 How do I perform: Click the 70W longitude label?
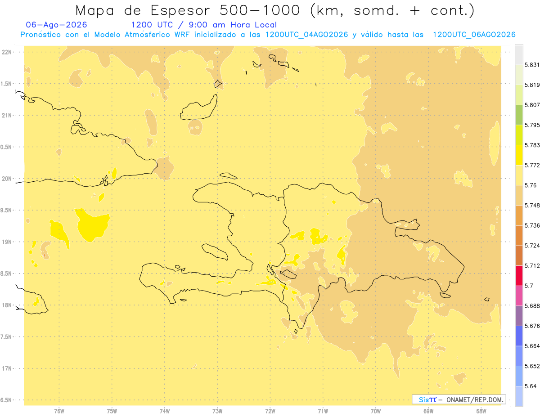(x=376, y=411)
